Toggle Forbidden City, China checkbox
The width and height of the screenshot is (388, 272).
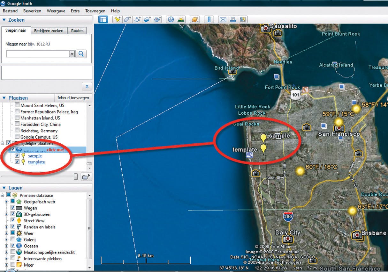[17, 124]
